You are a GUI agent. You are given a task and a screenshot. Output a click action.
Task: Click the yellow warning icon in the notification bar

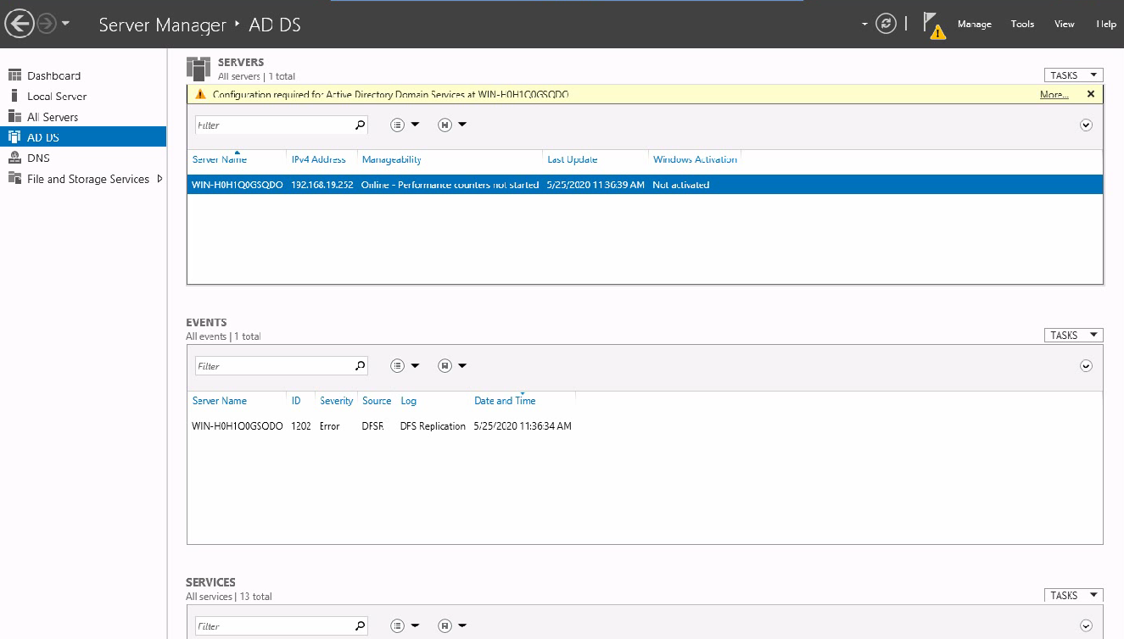tap(200, 94)
